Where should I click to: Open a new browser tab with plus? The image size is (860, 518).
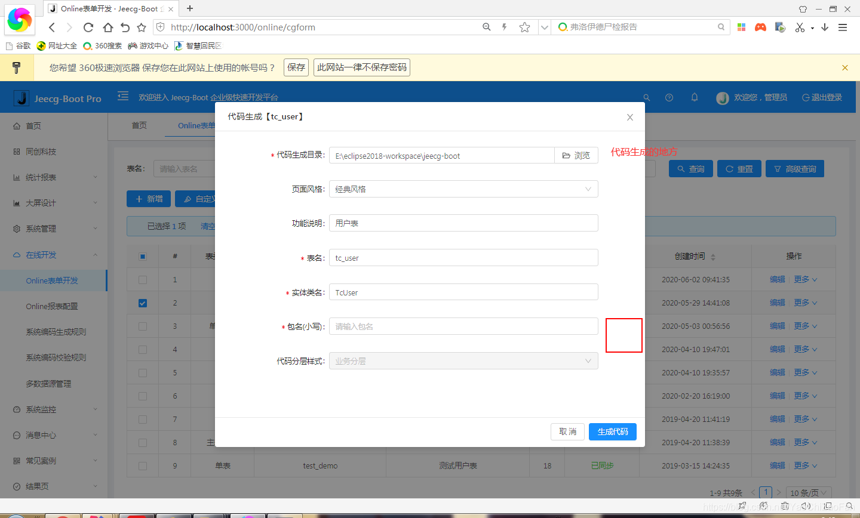tap(190, 8)
